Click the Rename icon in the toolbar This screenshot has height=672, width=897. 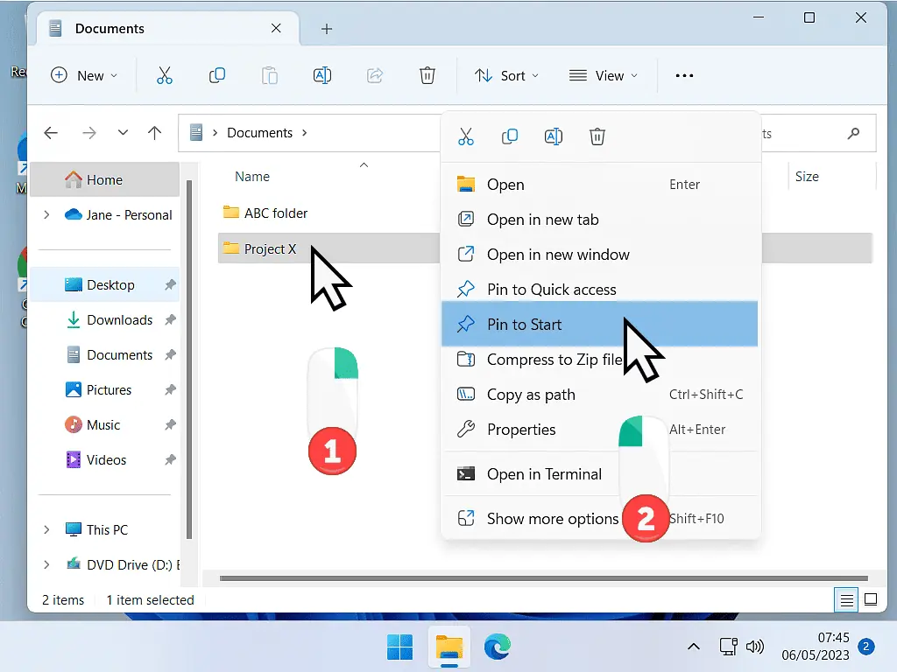tap(322, 75)
